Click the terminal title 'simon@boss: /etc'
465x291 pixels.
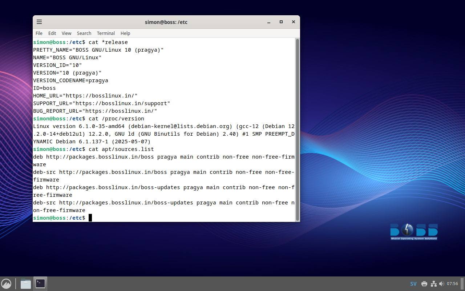click(166, 22)
